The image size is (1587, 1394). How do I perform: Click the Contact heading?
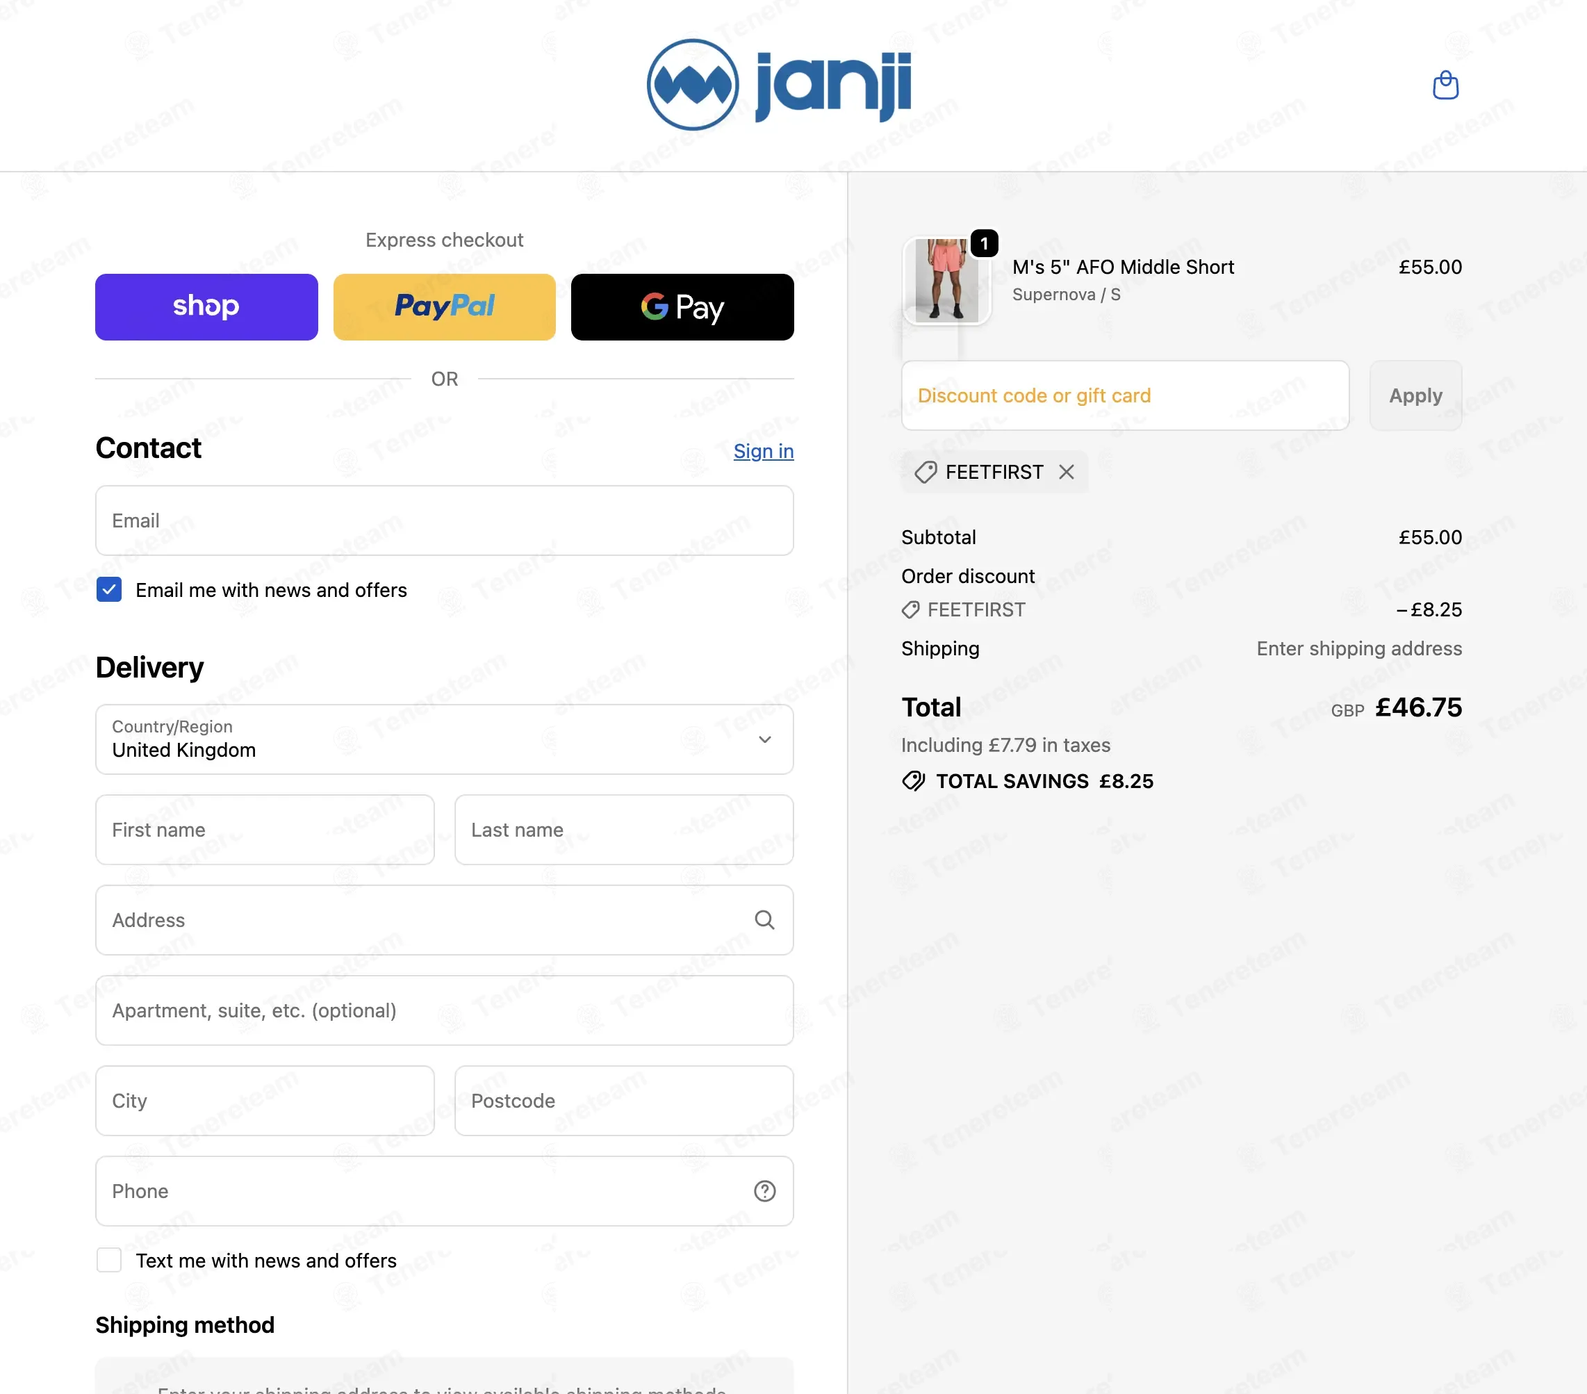(148, 448)
